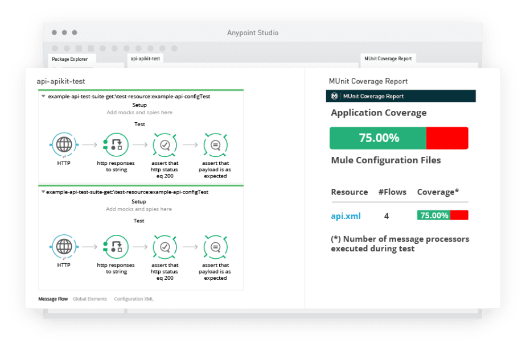
Task: Click the 'Application Coverage' heading
Action: [379, 113]
